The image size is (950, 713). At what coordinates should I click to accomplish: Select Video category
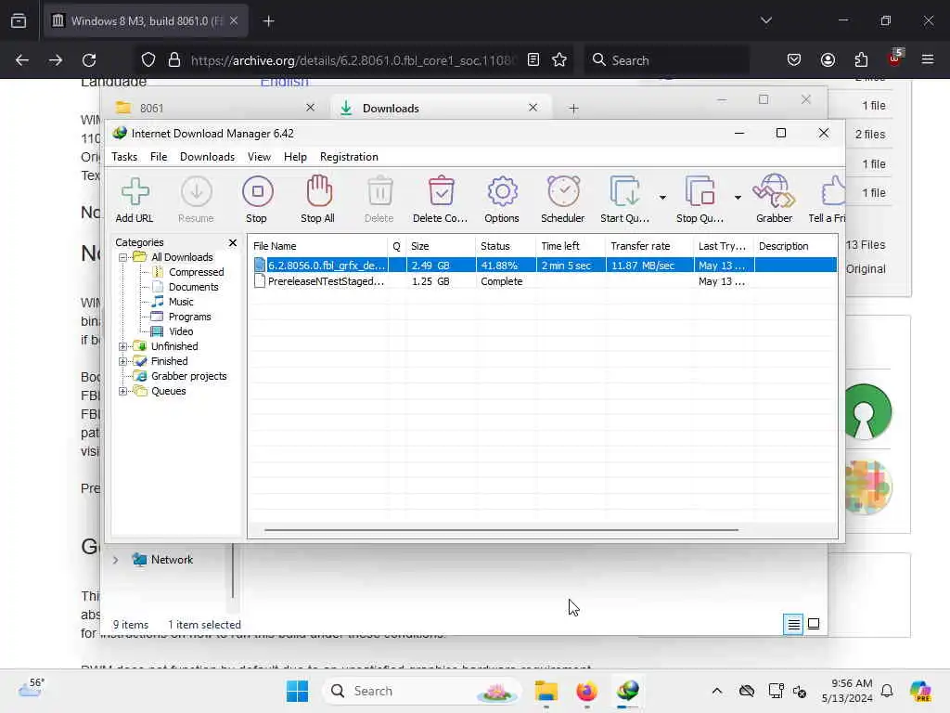pyautogui.click(x=181, y=331)
